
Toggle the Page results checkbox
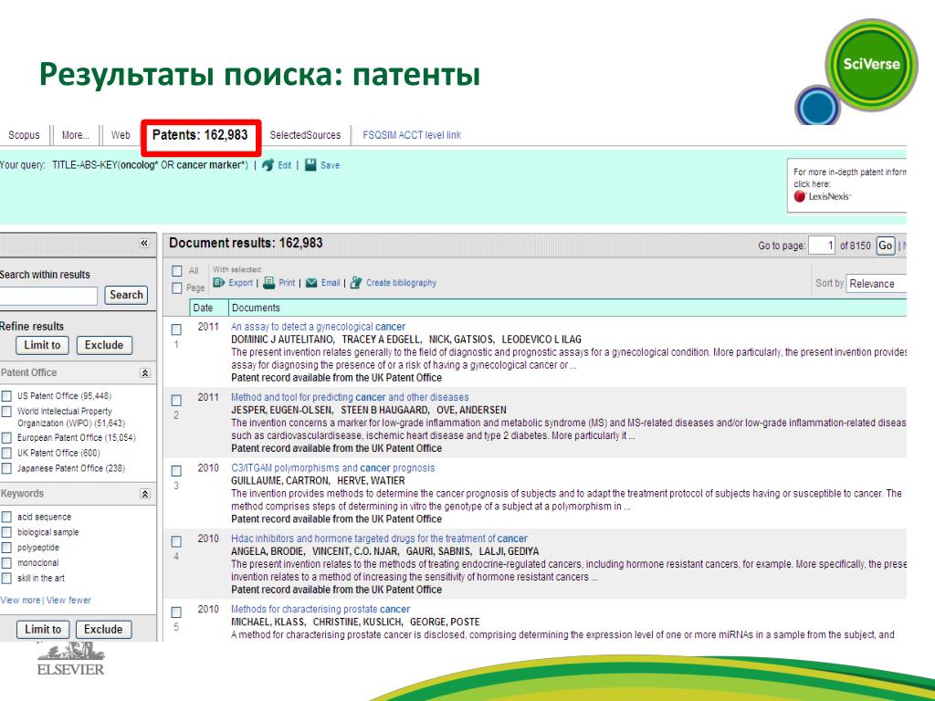point(176,288)
